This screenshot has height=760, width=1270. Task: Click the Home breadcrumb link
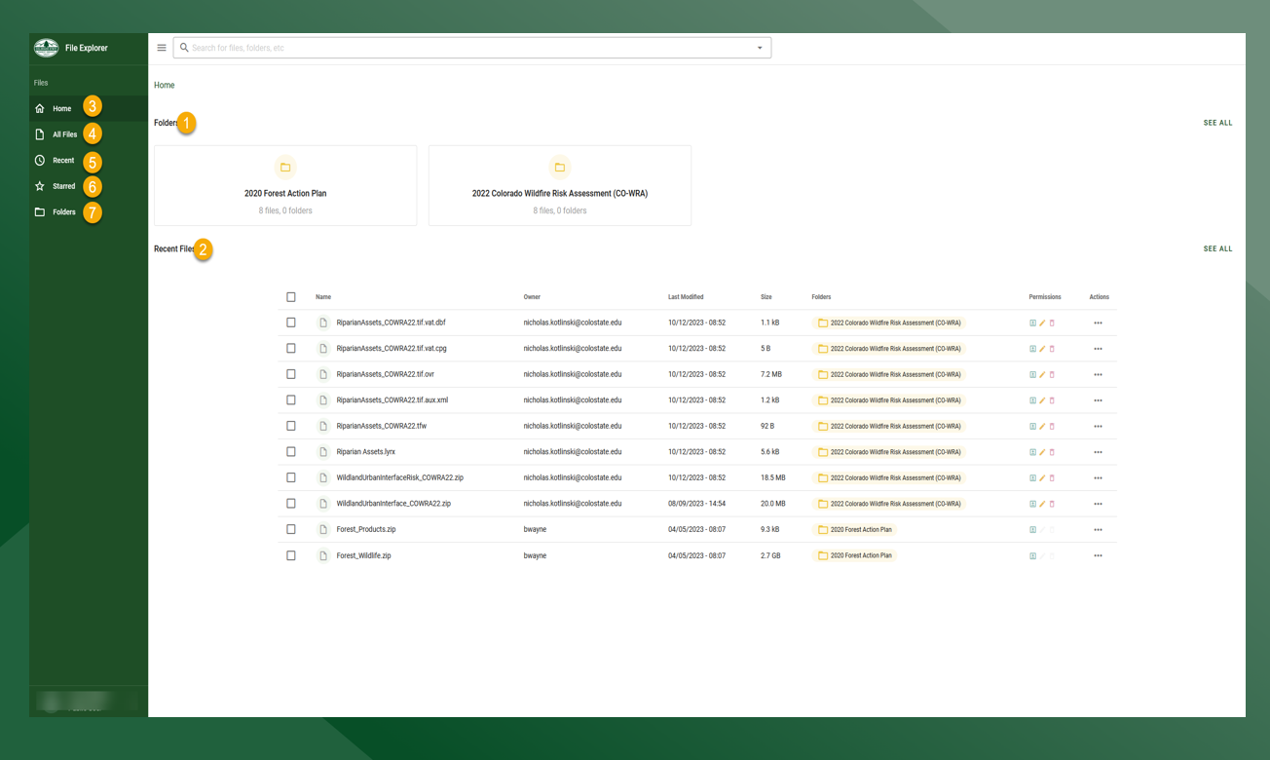point(164,85)
